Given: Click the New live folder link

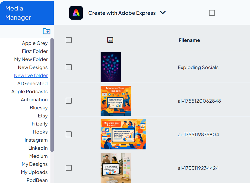Looking at the screenshot, I should point(31,76).
